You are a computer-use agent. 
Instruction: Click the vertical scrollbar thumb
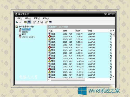point(113,35)
